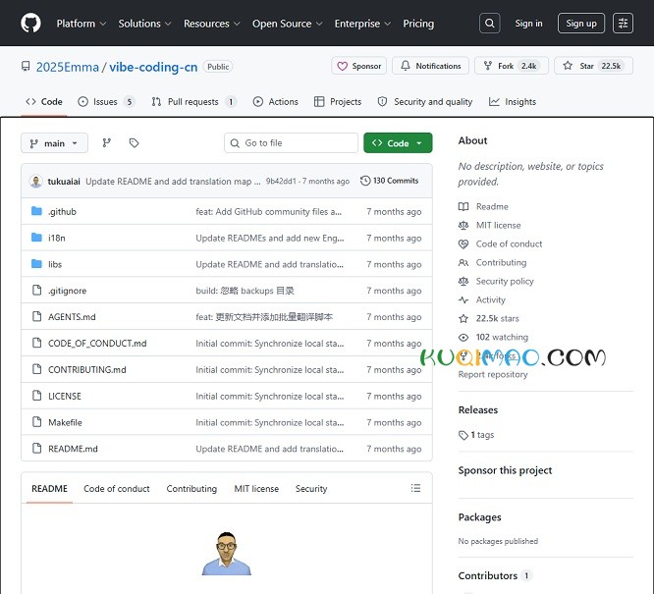This screenshot has height=594, width=654.
Task: Expand the Enterprise menu
Action: coord(362,24)
